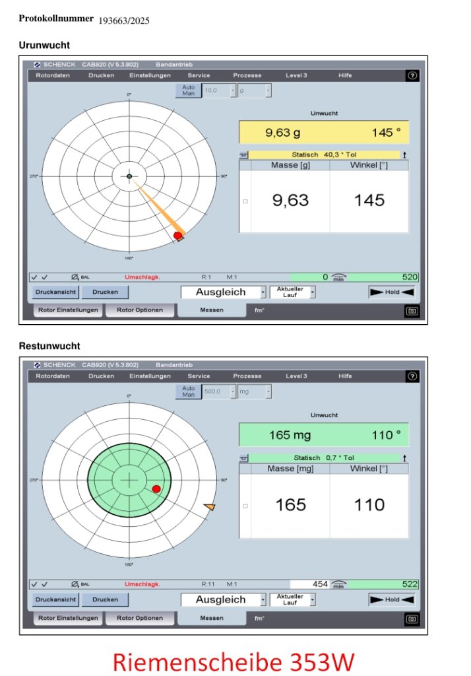Screen dimensions: 471x676
Task: Toggle the checkbox beside mass value 165
Action: [x=245, y=506]
